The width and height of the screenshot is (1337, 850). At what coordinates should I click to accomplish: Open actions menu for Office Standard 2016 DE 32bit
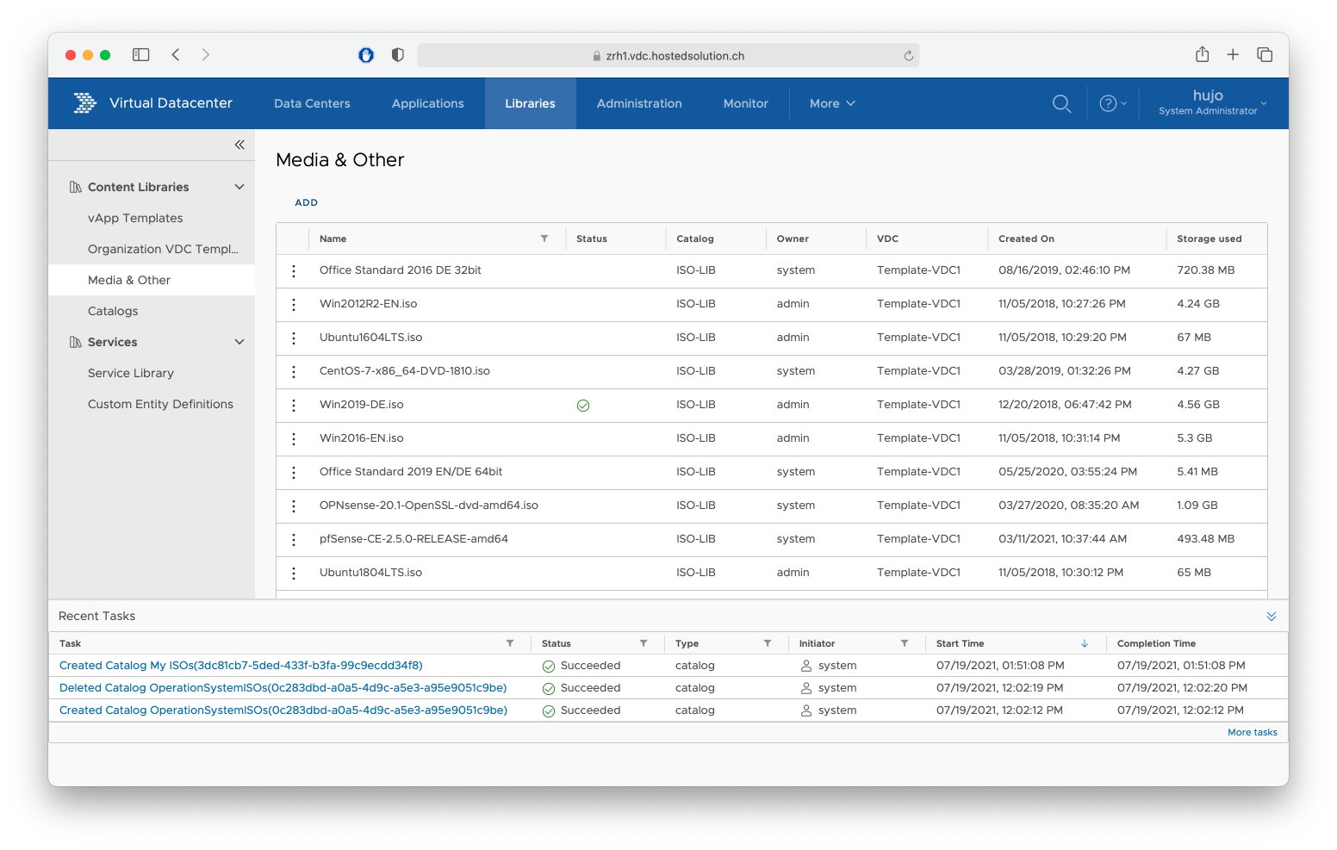[294, 270]
